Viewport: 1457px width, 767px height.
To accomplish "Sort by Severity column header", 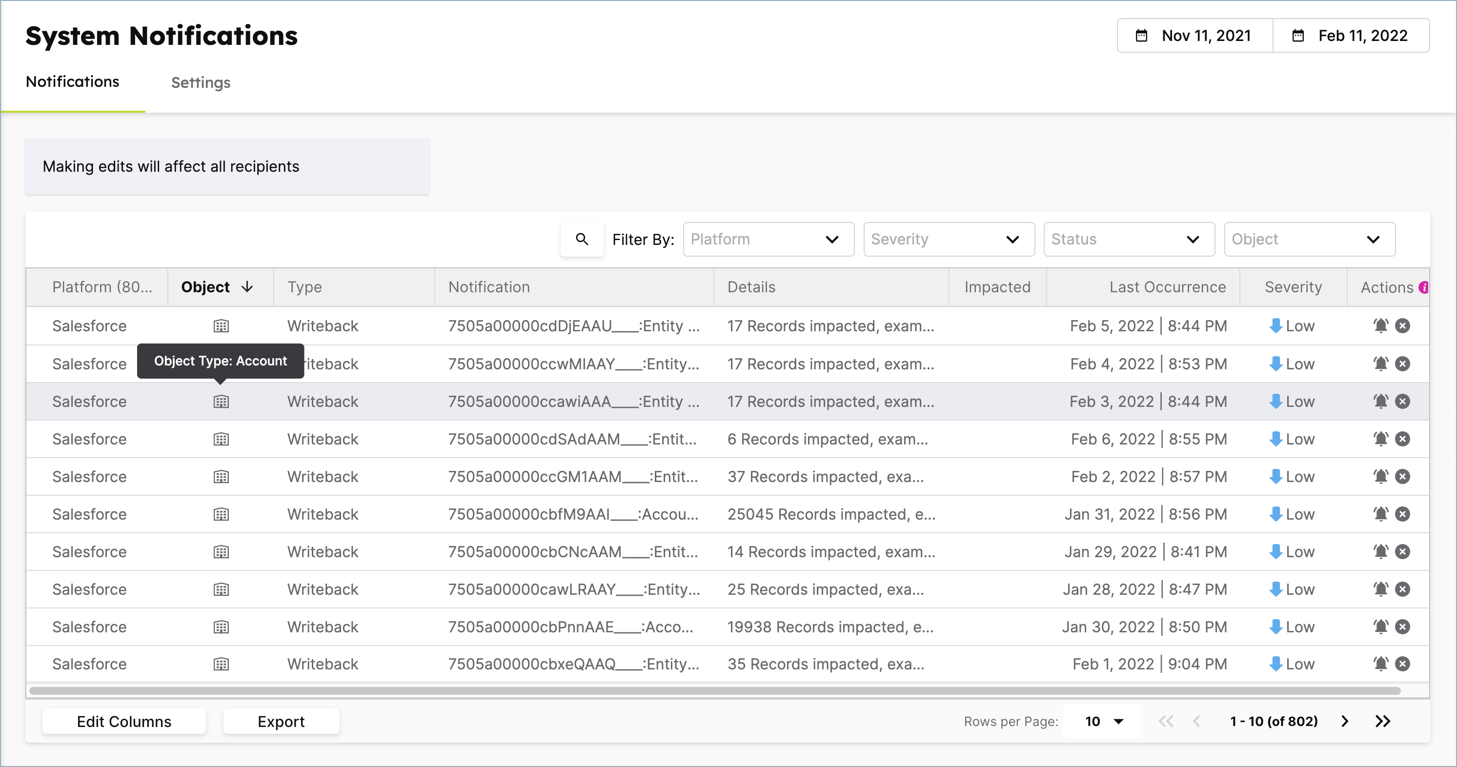I will [x=1293, y=287].
